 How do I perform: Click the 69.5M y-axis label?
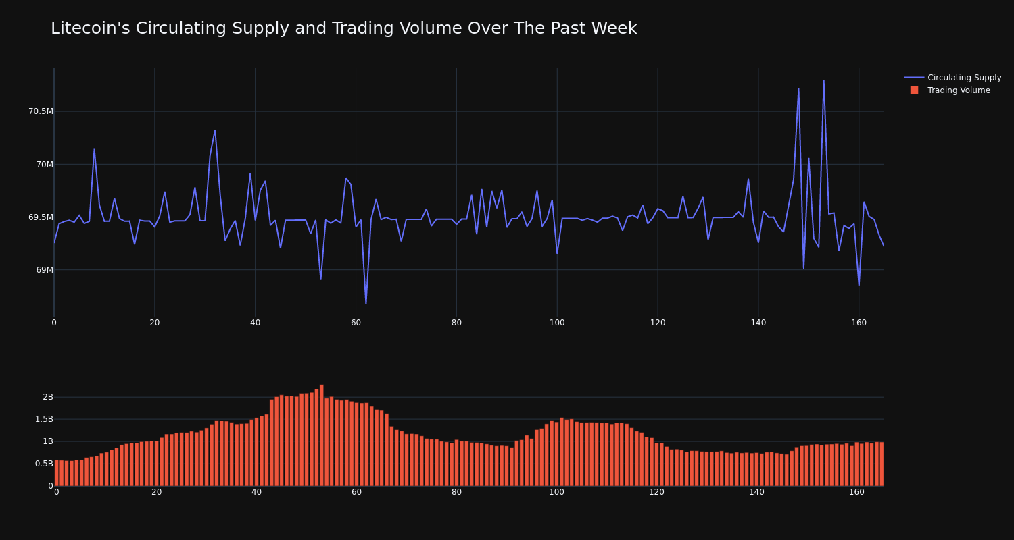[x=41, y=217]
